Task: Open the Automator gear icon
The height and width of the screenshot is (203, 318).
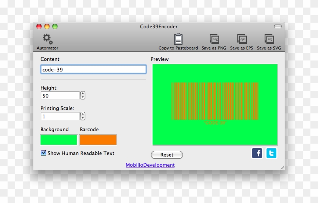Action: click(x=47, y=39)
